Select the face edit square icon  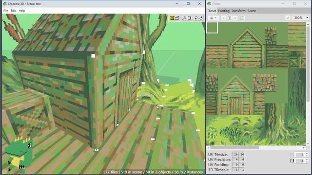click(190, 18)
